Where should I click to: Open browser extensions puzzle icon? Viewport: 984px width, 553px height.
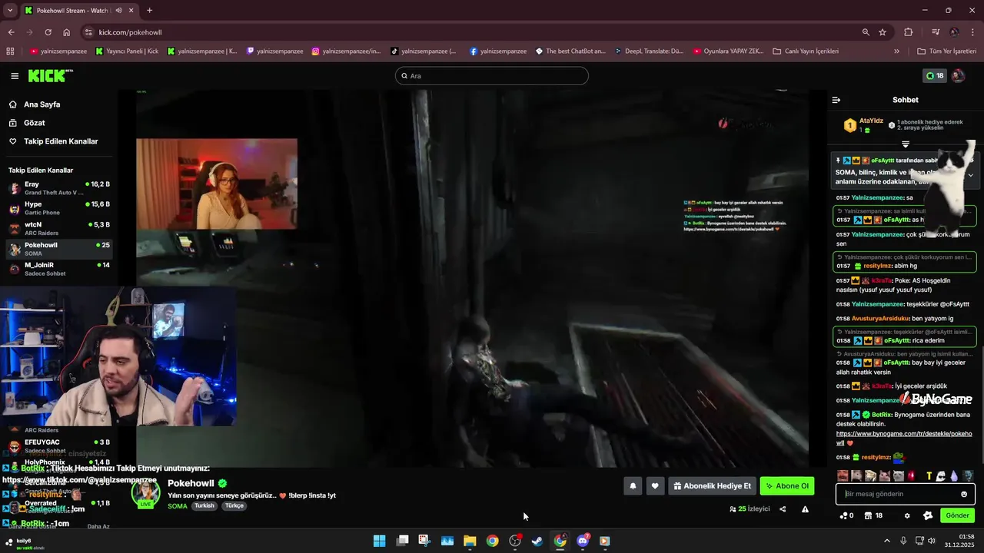[x=909, y=32]
